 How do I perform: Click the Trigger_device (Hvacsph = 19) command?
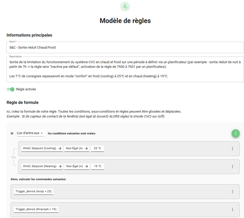(36, 209)
